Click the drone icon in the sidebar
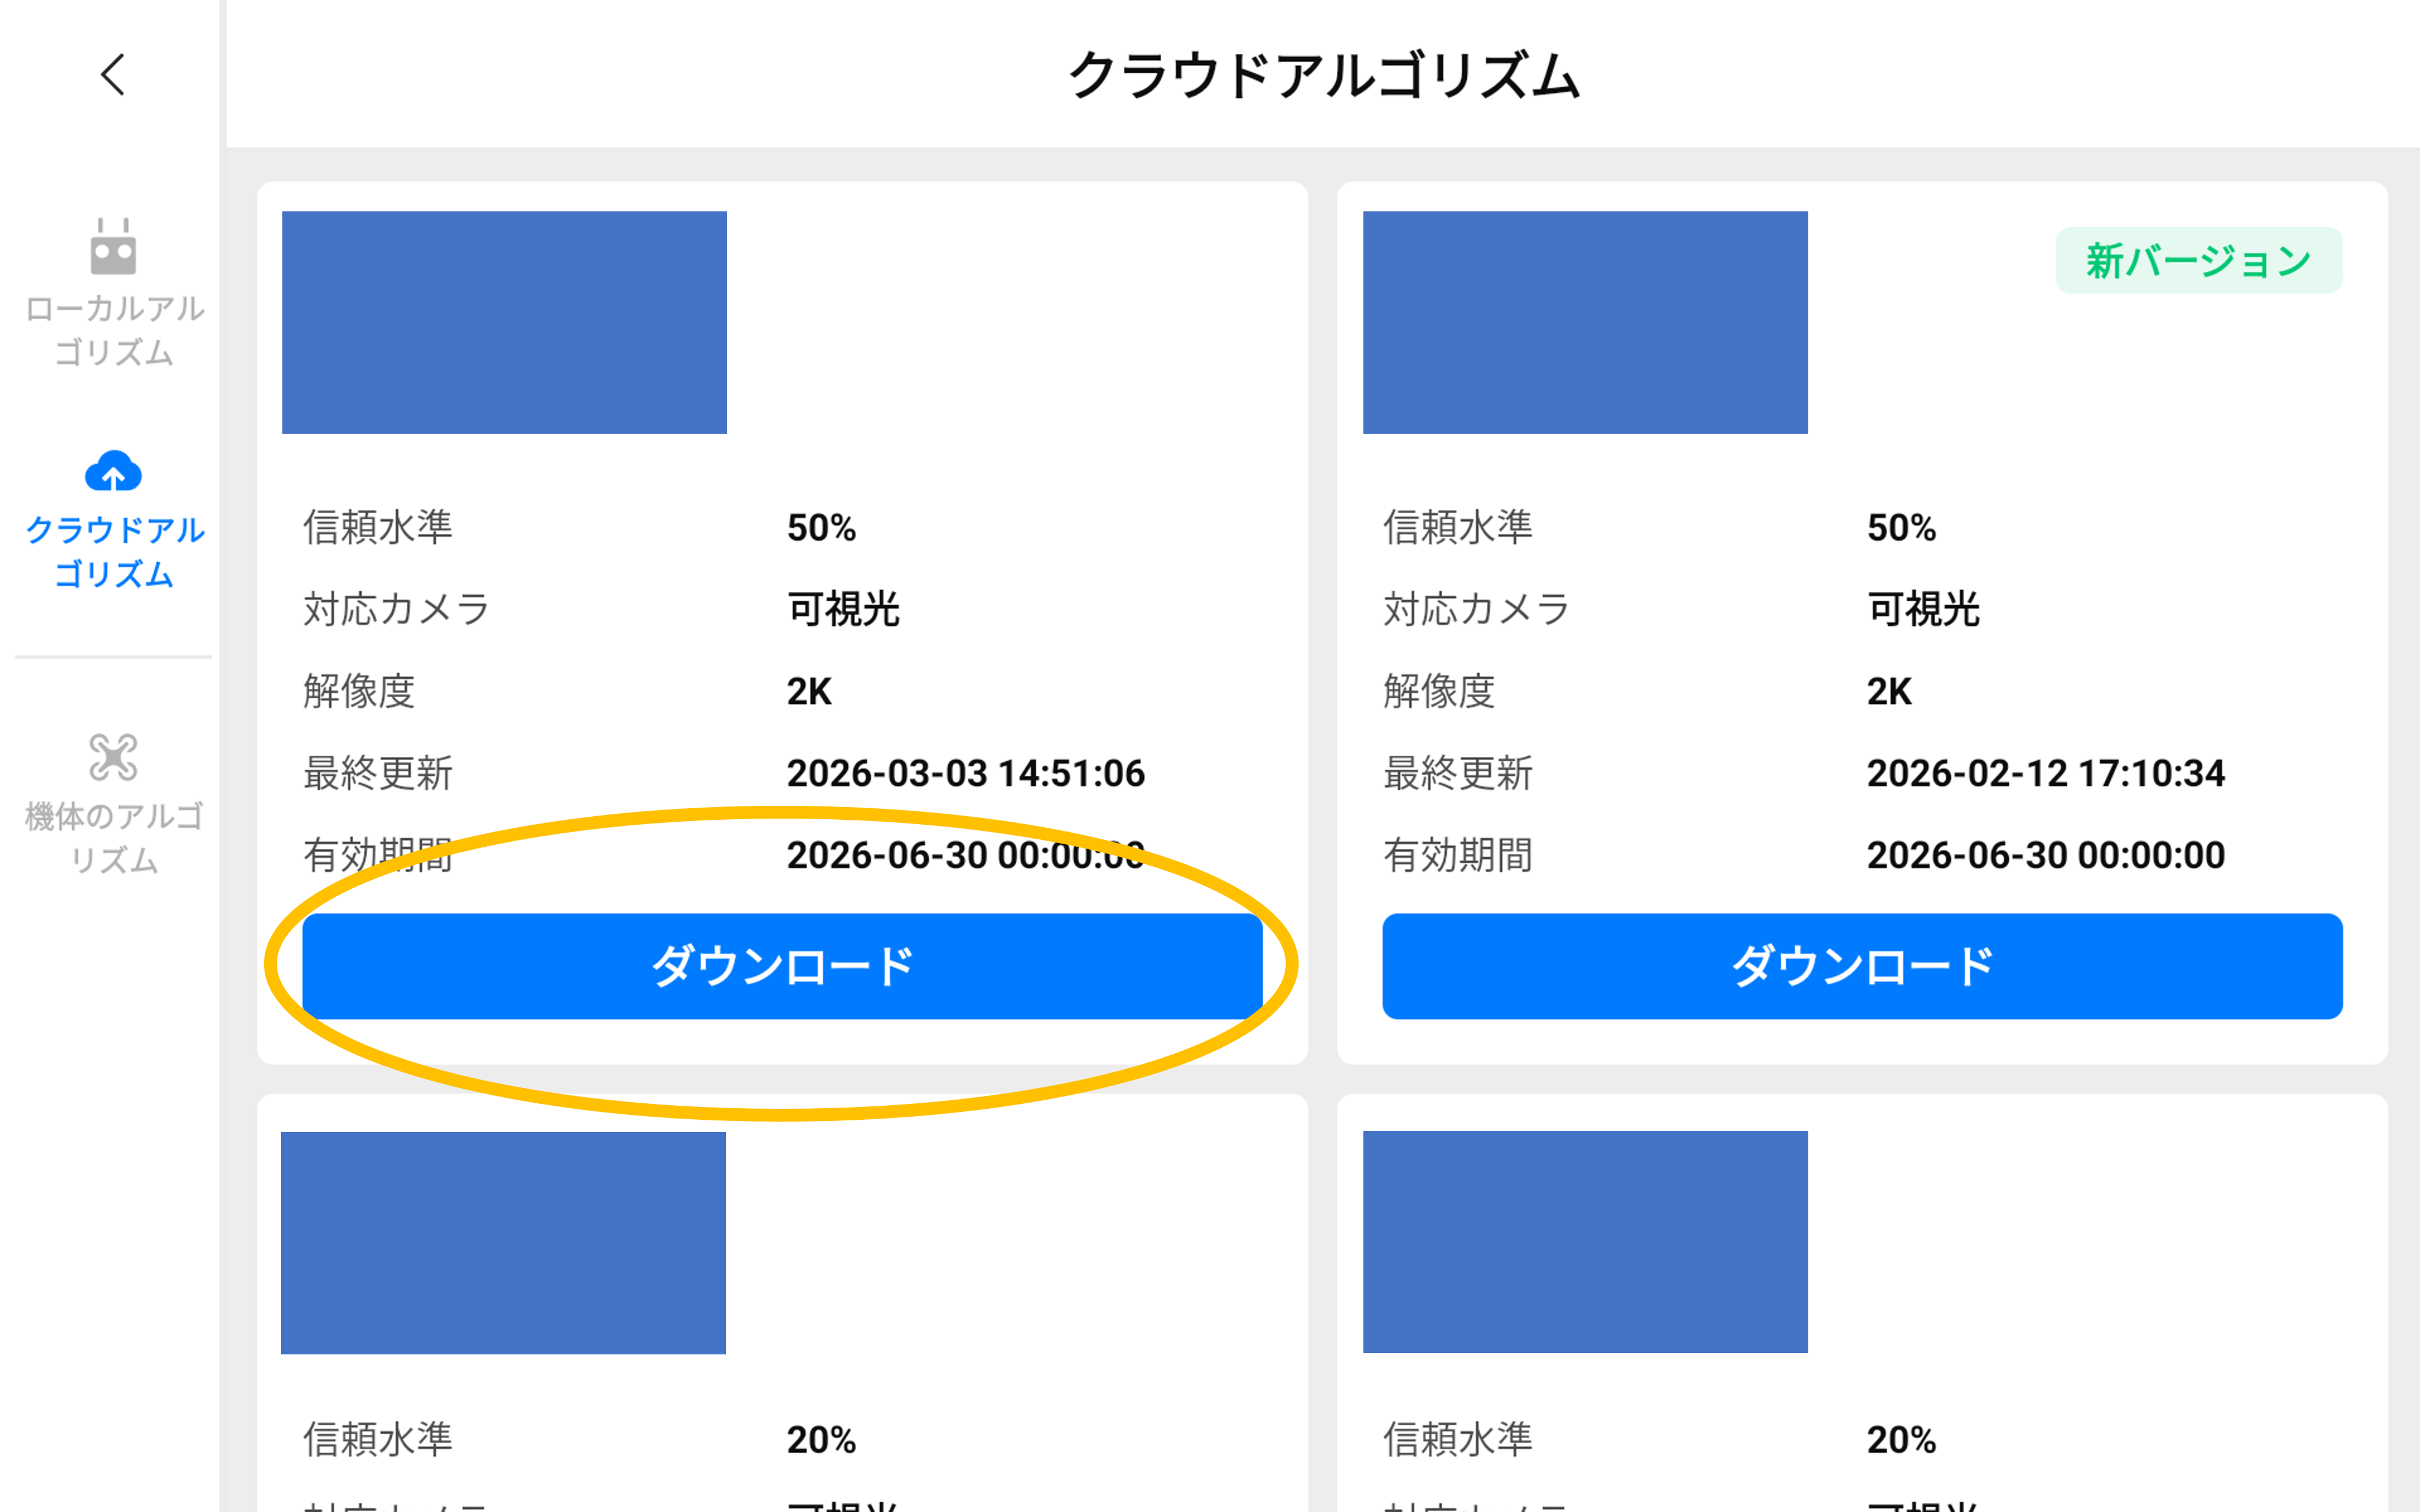This screenshot has height=1512, width=2420. [x=113, y=757]
